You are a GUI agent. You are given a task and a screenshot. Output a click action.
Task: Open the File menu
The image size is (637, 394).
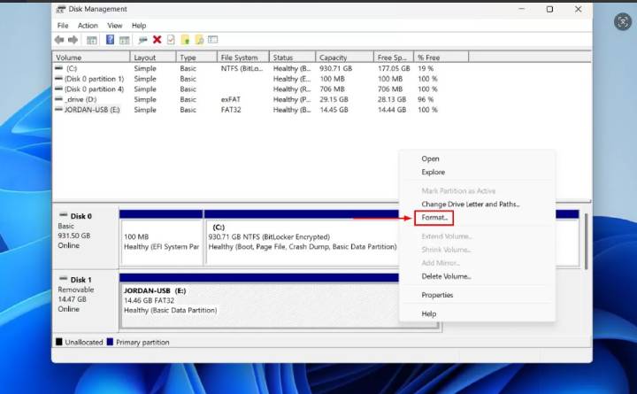(x=63, y=26)
